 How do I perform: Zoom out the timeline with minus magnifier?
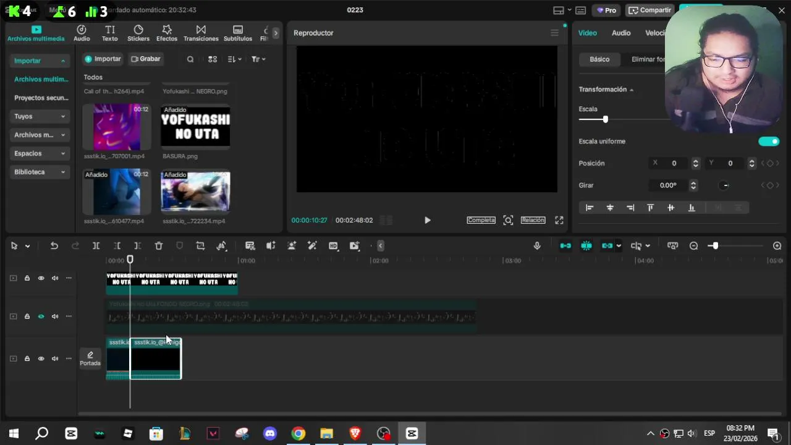point(693,246)
